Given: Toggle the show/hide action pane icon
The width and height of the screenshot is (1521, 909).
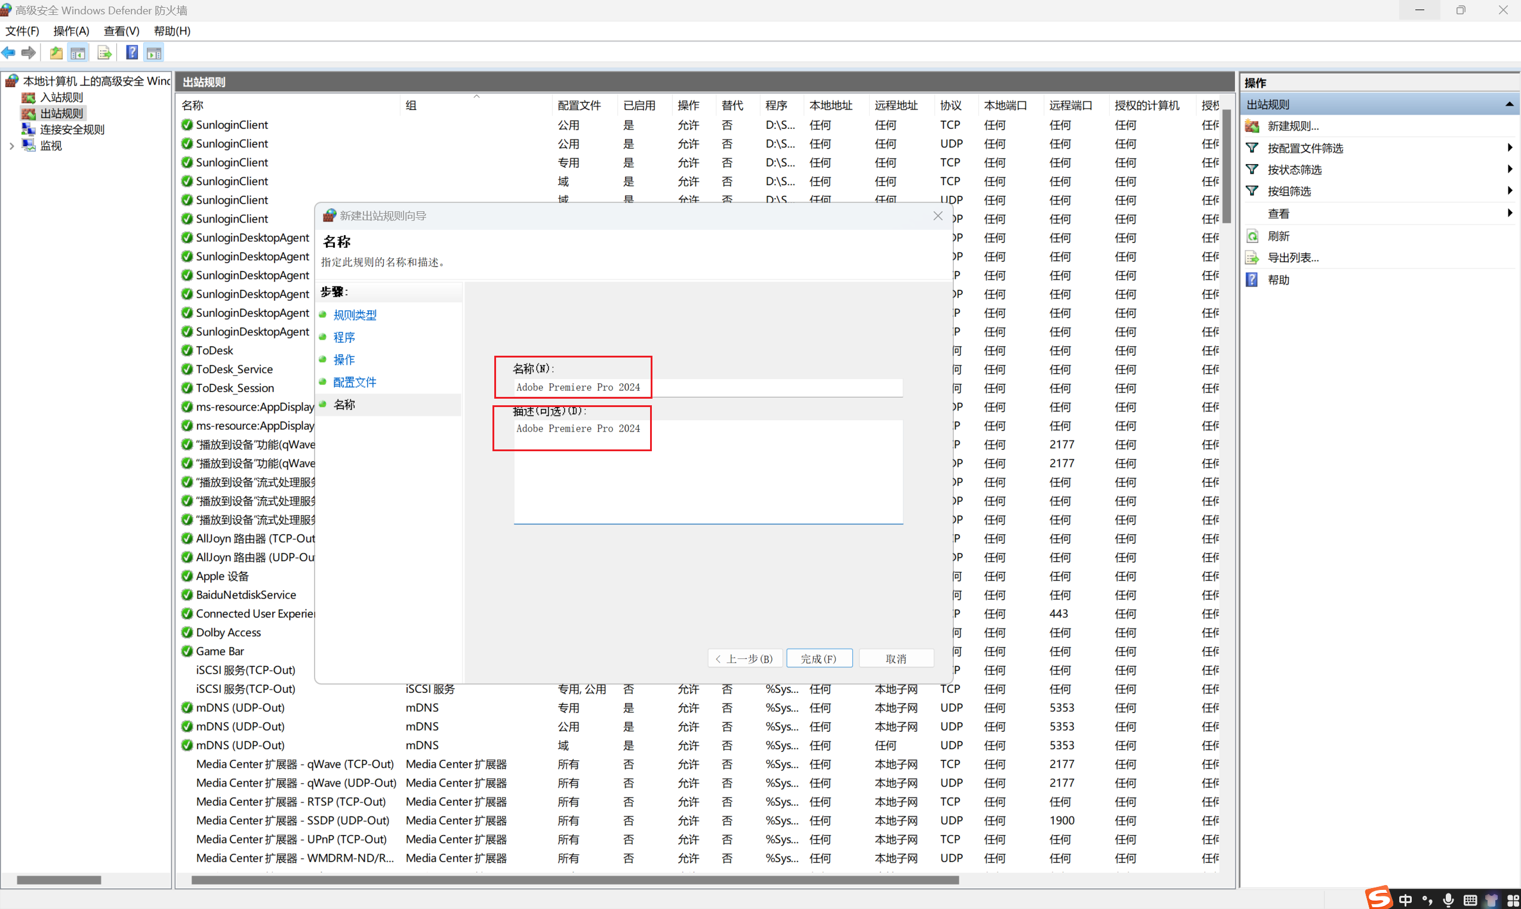Looking at the screenshot, I should [154, 53].
